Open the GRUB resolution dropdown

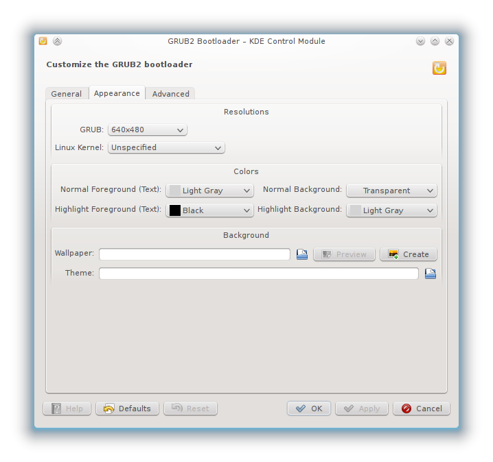point(148,130)
